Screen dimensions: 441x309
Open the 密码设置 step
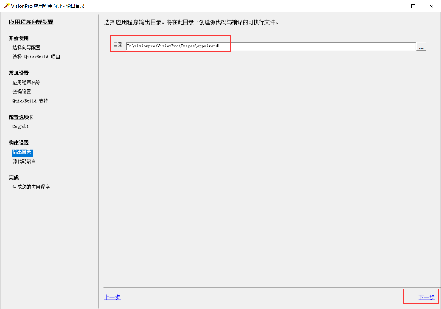point(21,91)
